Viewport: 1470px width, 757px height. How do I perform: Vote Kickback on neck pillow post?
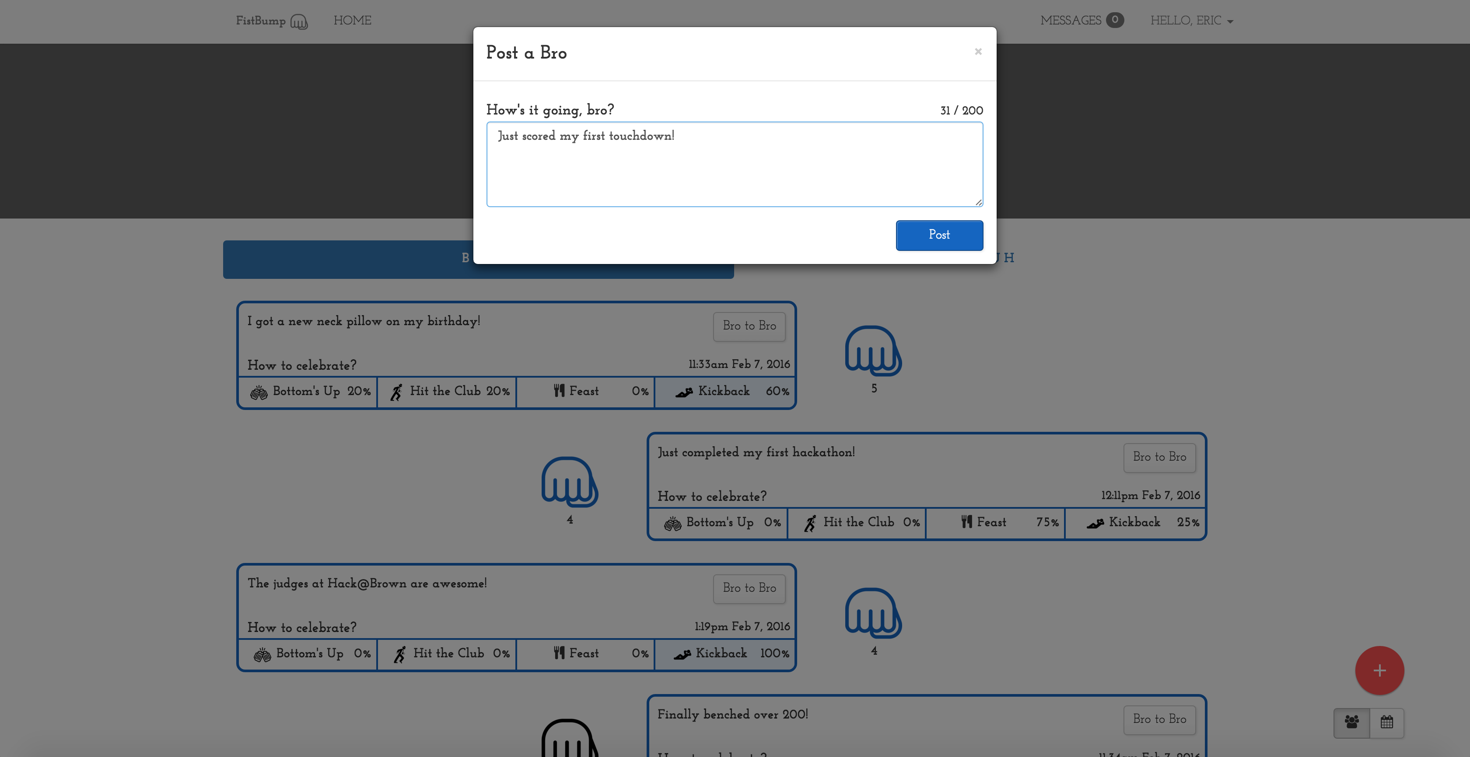coord(725,392)
